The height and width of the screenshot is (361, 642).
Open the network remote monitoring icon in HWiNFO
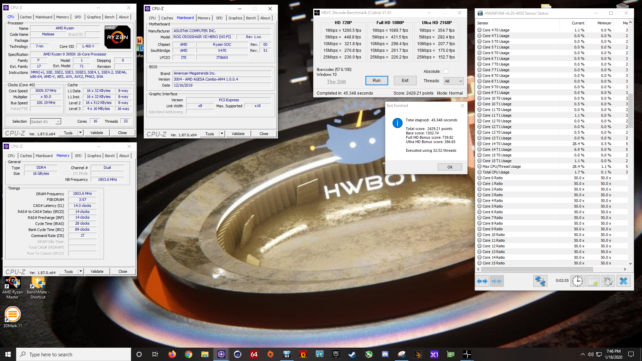click(540, 281)
